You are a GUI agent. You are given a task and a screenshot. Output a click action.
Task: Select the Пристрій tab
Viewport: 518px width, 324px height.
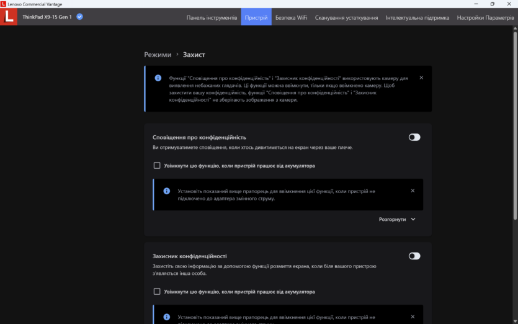[x=256, y=17]
